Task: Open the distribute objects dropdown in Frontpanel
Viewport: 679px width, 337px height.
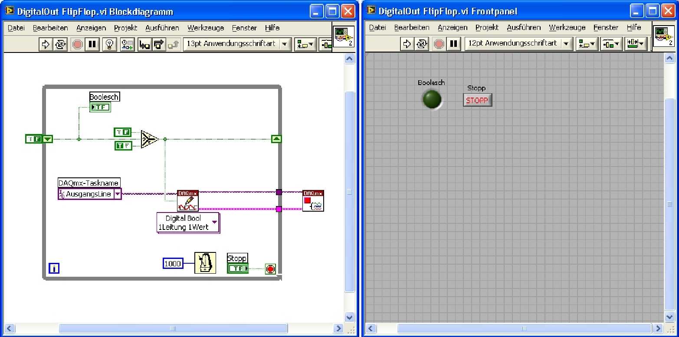Action: click(611, 44)
